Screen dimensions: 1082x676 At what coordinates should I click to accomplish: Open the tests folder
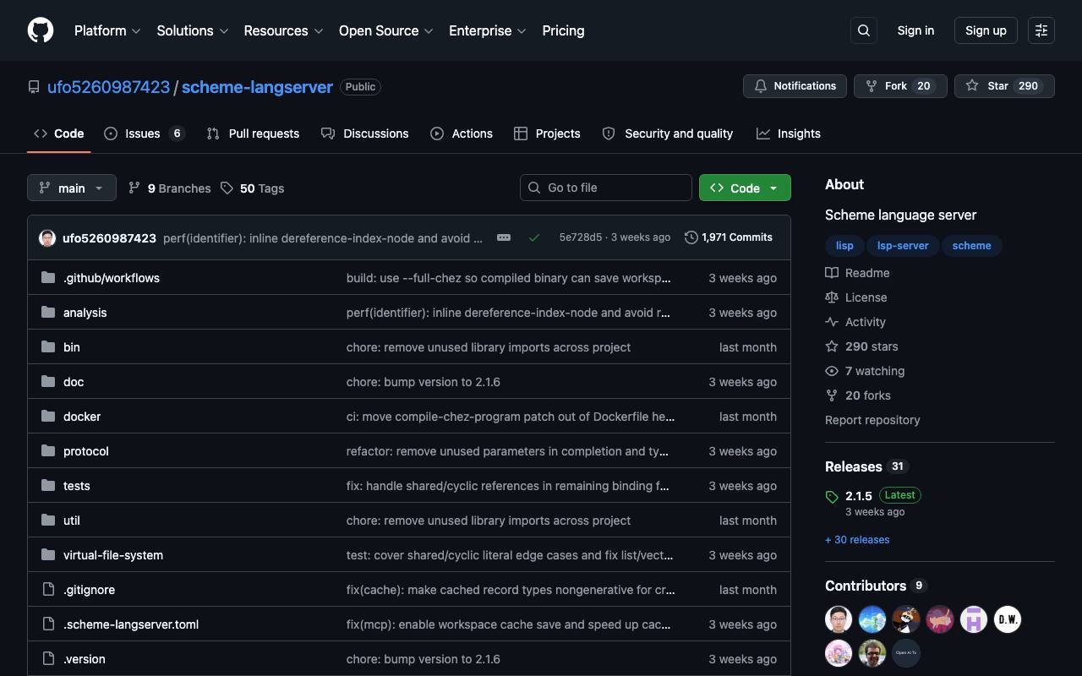tap(77, 486)
